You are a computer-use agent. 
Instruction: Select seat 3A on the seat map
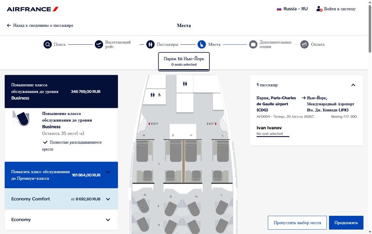[143, 205]
